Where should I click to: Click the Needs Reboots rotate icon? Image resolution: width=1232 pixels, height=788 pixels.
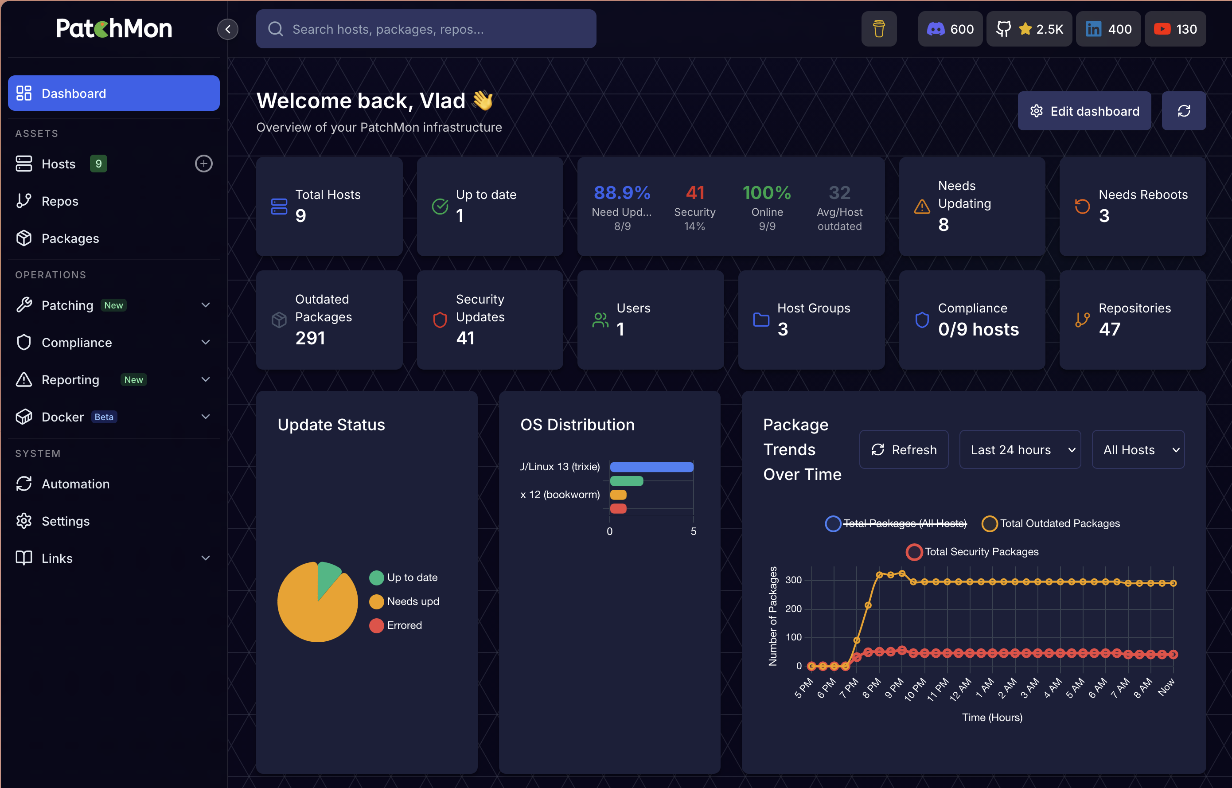coord(1083,206)
